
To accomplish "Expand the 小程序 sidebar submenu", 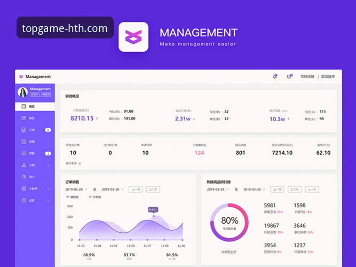I will (x=48, y=189).
